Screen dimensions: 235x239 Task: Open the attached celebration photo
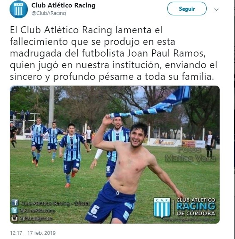115,154
